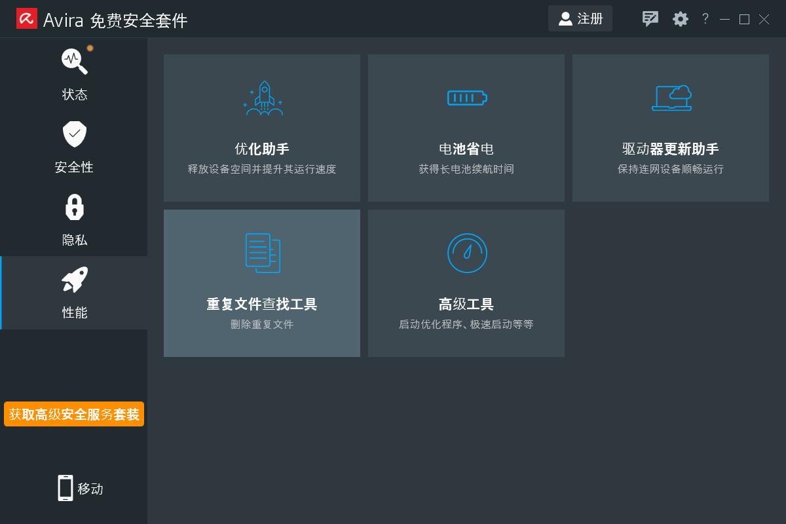This screenshot has width=786, height=524.
Task: Click the Avira logo icon
Action: pyautogui.click(x=28, y=18)
